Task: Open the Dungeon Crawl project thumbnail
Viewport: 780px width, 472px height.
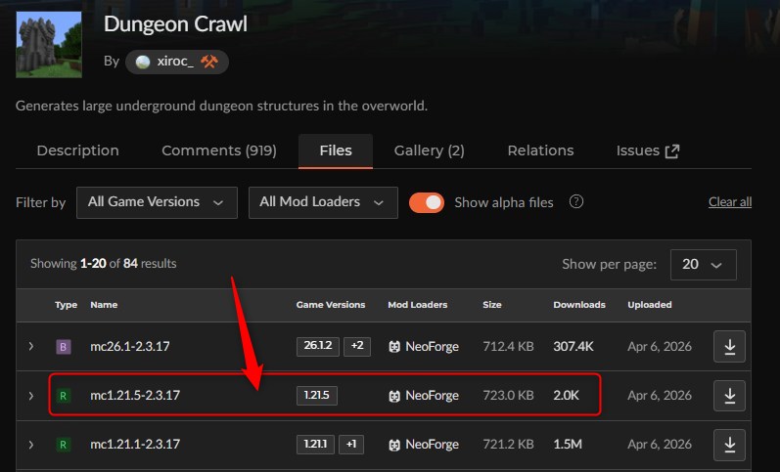Action: click(49, 45)
